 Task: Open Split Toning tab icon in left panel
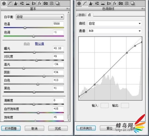coord(28,4)
